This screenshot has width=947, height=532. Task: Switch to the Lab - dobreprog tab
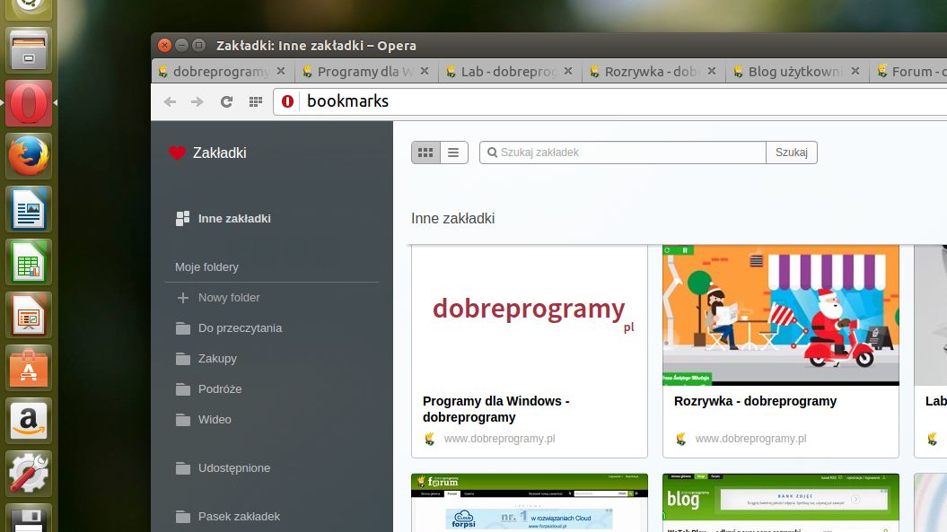(x=509, y=72)
